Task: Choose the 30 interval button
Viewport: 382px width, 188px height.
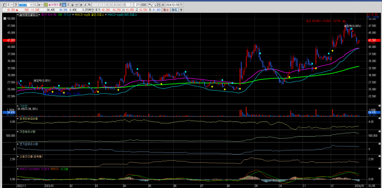Action: (115, 5)
